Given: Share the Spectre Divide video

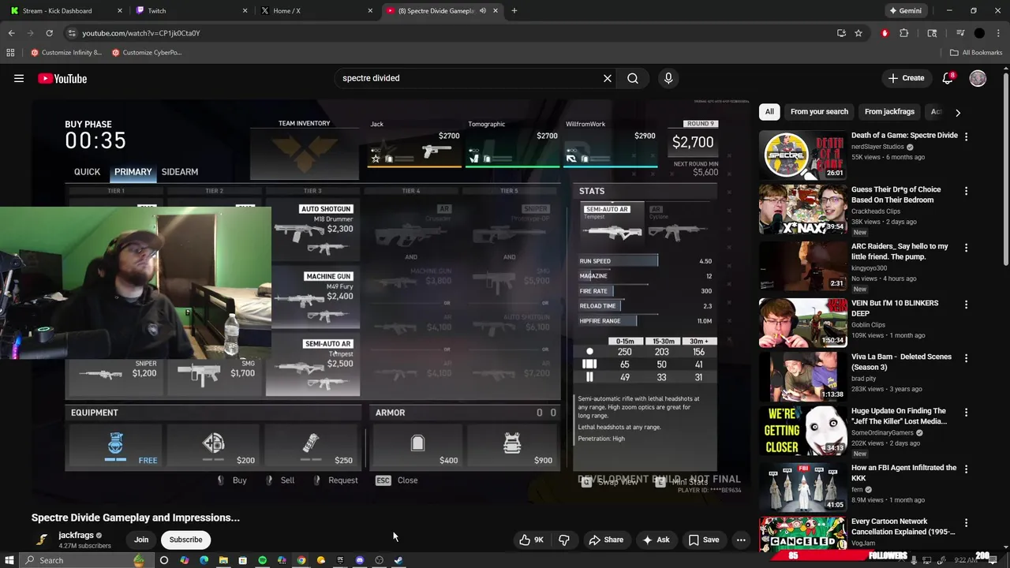Looking at the screenshot, I should pos(606,540).
